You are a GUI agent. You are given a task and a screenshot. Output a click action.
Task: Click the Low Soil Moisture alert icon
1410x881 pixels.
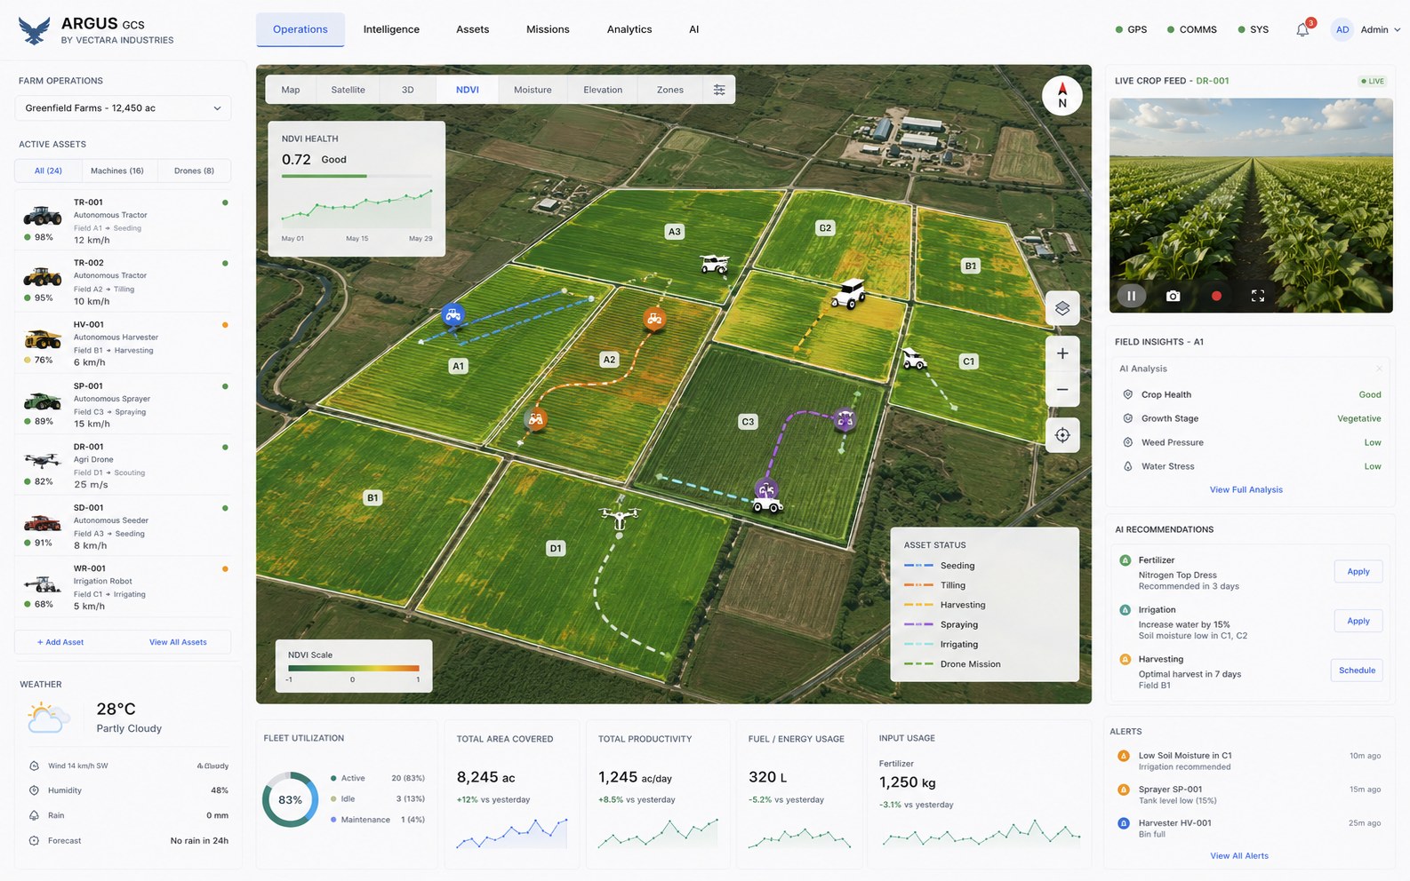pos(1123,756)
